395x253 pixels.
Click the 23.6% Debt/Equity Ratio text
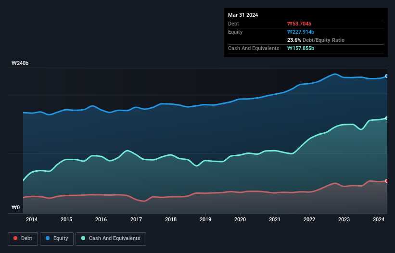click(x=316, y=40)
